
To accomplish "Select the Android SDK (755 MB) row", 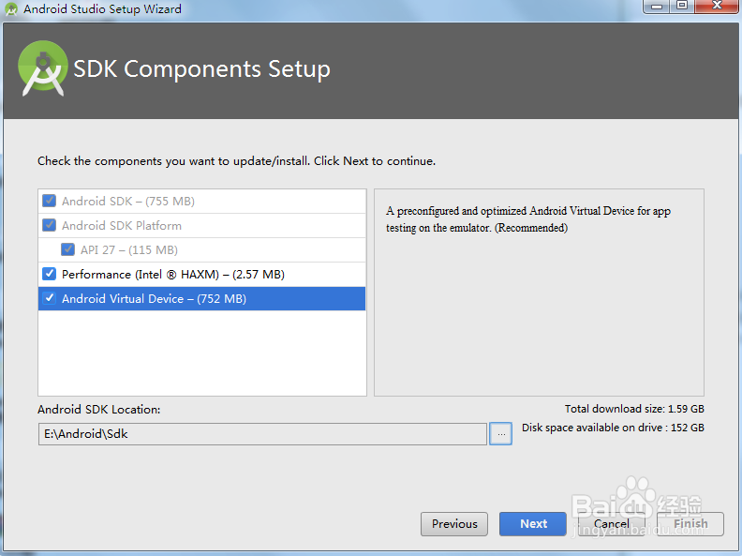I will [128, 201].
